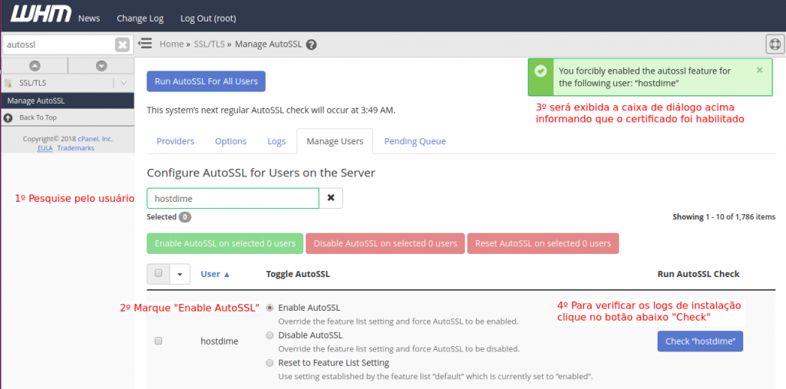Open the EULA link

pos(45,148)
